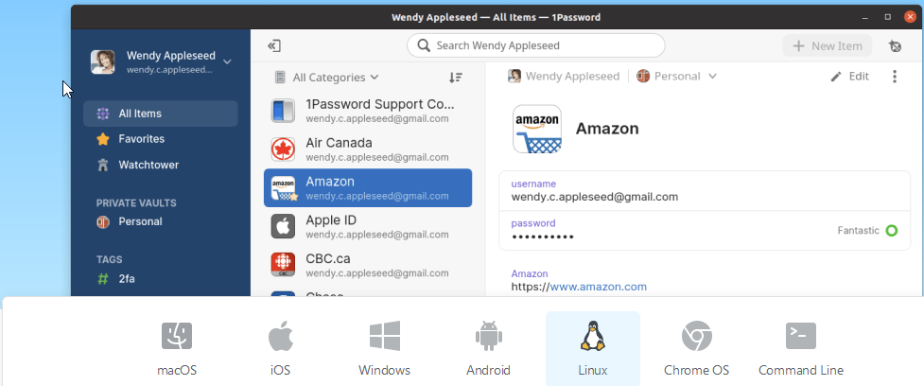This screenshot has width=924, height=386.
Task: Select the CBC.ca list title
Action: point(329,258)
